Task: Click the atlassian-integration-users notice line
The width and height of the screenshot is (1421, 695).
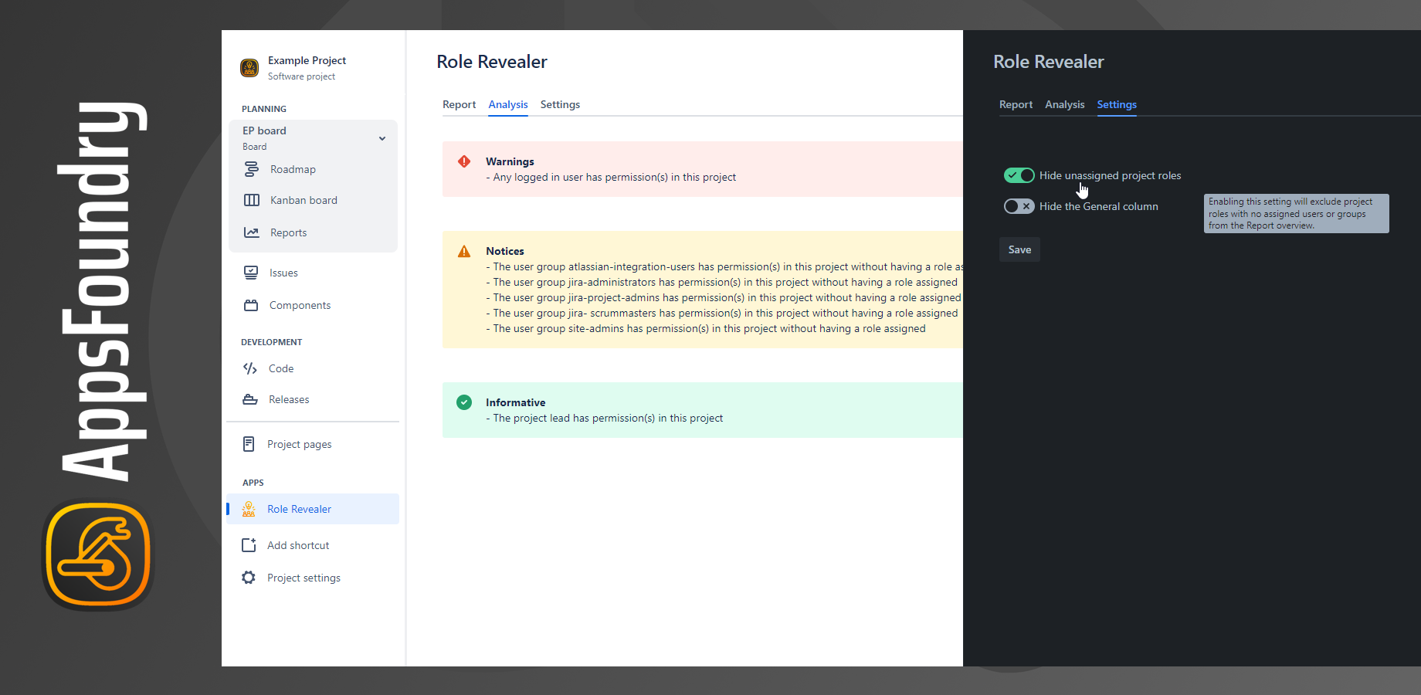Action: click(x=724, y=266)
